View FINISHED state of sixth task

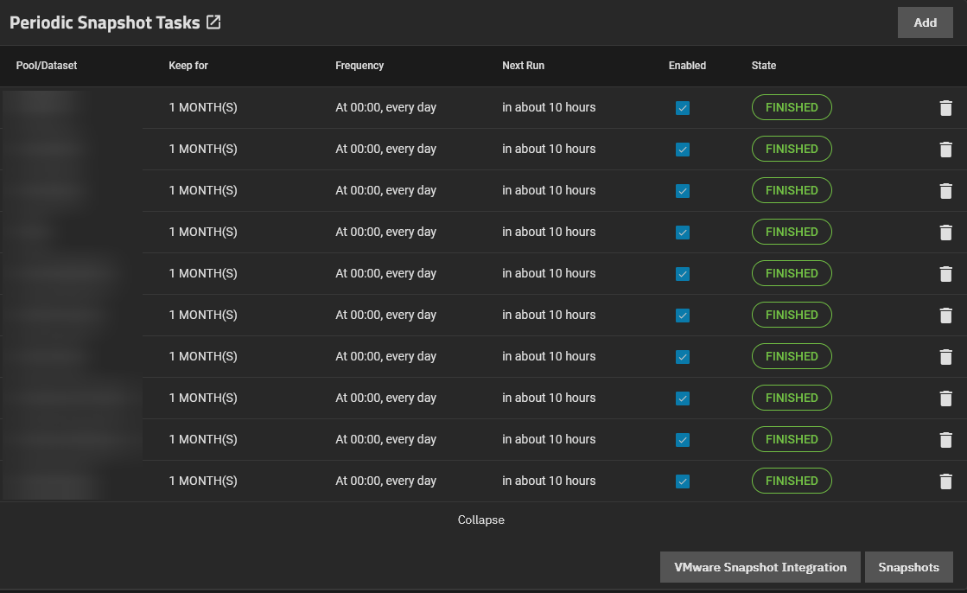[792, 315]
